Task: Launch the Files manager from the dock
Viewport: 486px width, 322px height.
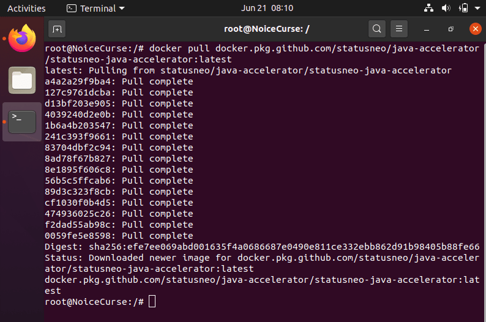Action: [22, 80]
